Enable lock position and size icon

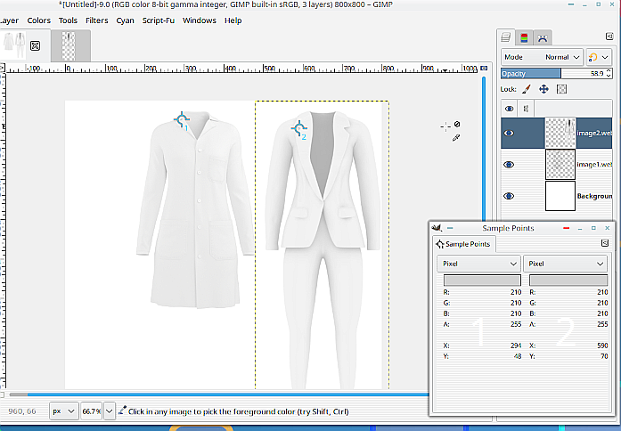pyautogui.click(x=543, y=89)
